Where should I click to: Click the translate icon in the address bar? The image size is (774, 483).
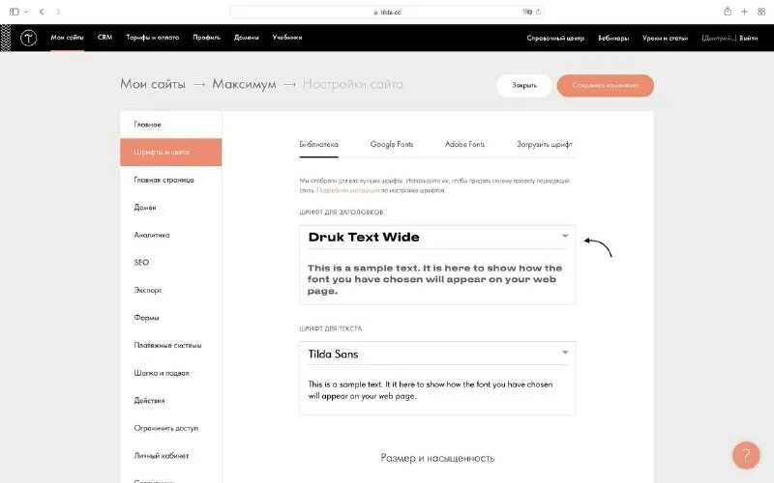click(x=527, y=12)
